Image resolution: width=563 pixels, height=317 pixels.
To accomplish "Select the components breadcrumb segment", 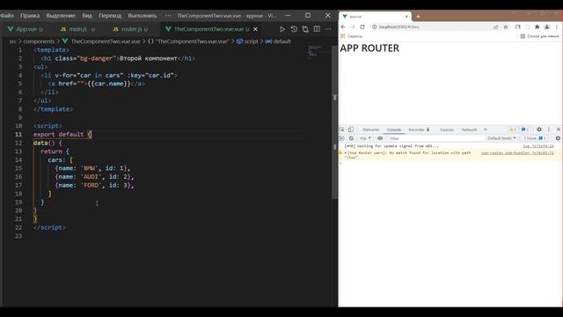I will coord(39,41).
